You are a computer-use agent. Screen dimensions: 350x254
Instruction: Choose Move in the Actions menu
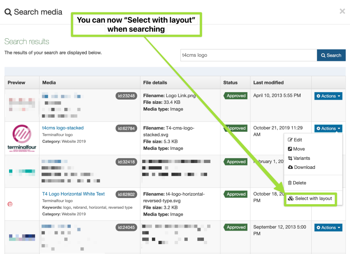point(299,149)
